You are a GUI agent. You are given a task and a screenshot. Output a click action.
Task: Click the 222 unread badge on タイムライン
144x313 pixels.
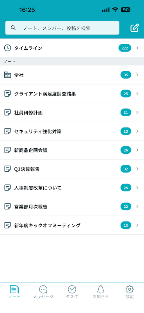pos(125,48)
